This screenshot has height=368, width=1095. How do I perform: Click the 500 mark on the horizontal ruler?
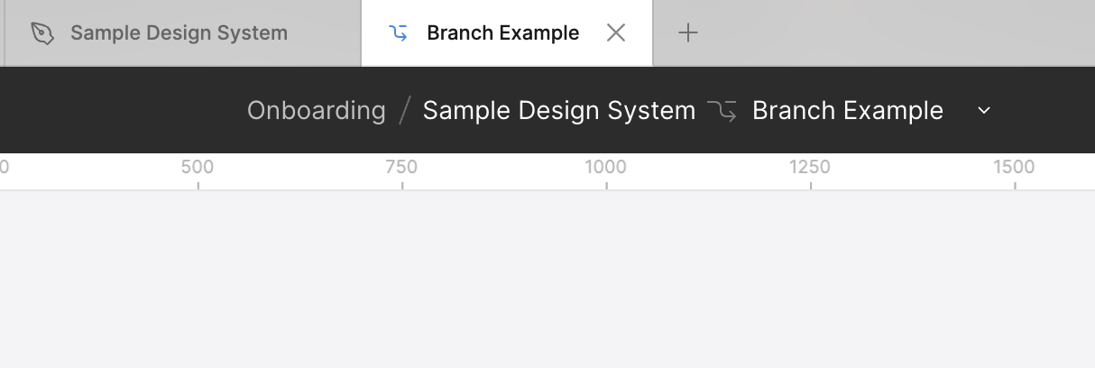198,167
